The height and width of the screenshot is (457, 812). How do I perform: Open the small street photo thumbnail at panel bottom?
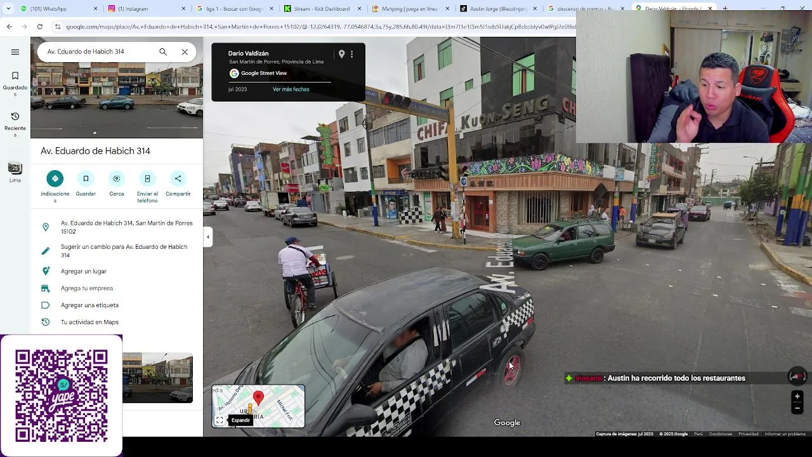[x=157, y=378]
